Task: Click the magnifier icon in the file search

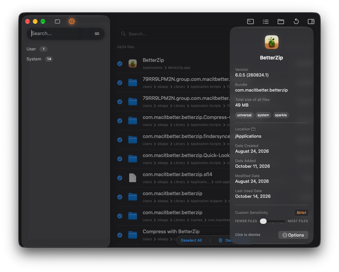Action: tap(123, 34)
